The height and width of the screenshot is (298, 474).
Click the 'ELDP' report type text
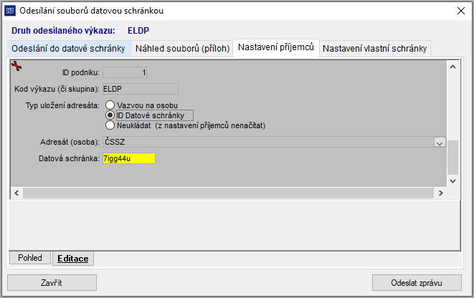click(138, 31)
